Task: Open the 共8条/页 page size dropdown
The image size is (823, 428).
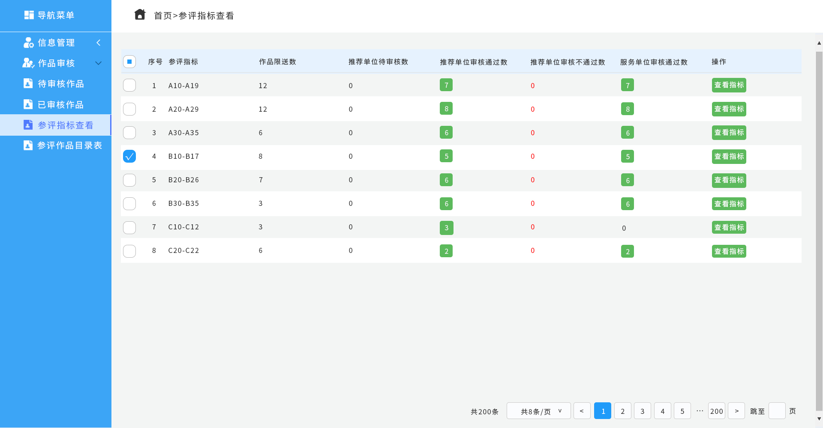Action: (538, 411)
